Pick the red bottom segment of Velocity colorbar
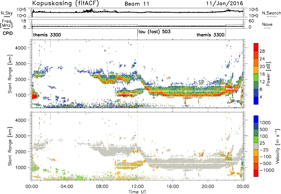This screenshot has width=281, height=194. [256, 173]
